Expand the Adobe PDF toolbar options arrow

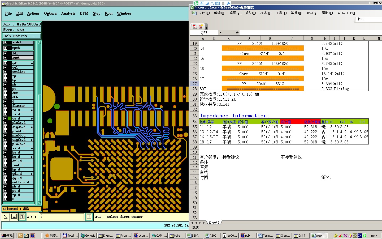206,27
